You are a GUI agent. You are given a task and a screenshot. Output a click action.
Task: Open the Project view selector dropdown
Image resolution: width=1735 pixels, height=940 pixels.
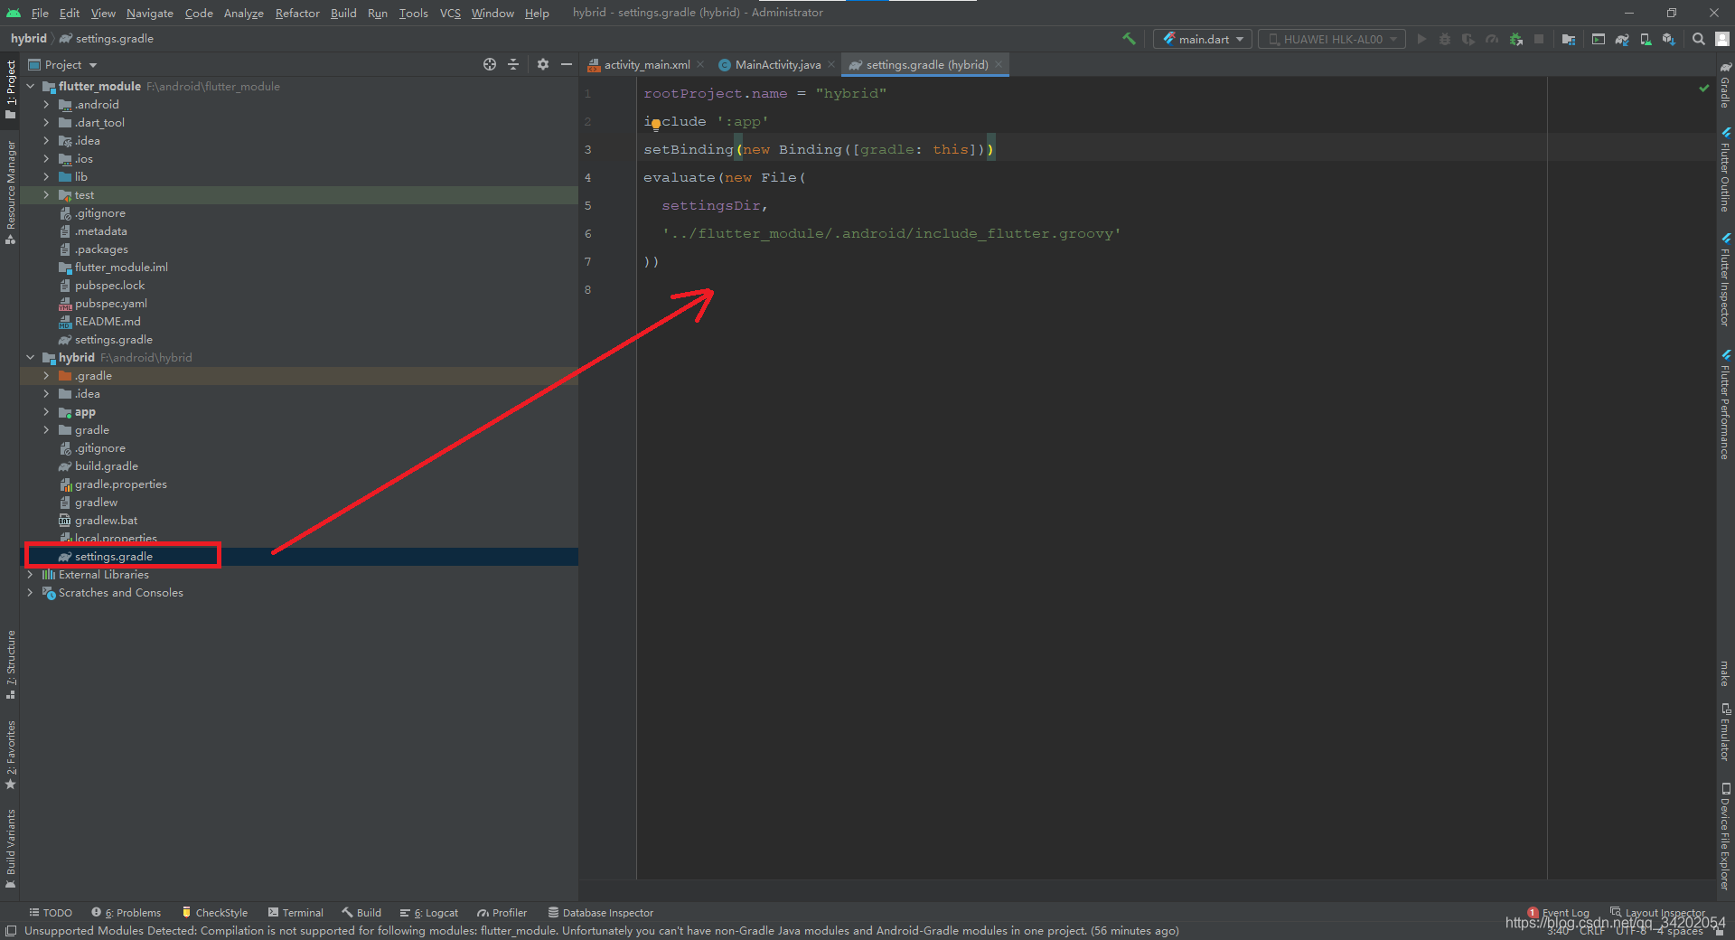coord(62,64)
